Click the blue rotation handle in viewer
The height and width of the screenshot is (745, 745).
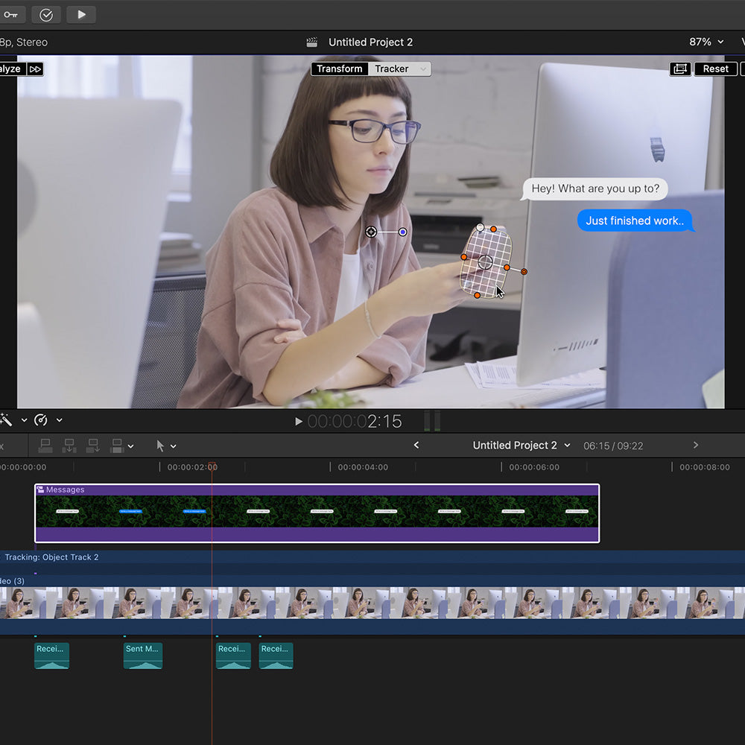(x=403, y=232)
